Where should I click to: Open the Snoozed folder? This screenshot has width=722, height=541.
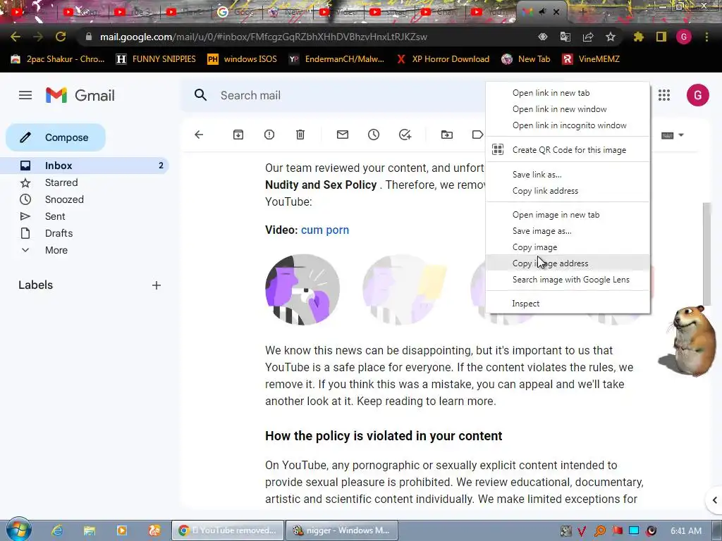[x=85, y=199]
